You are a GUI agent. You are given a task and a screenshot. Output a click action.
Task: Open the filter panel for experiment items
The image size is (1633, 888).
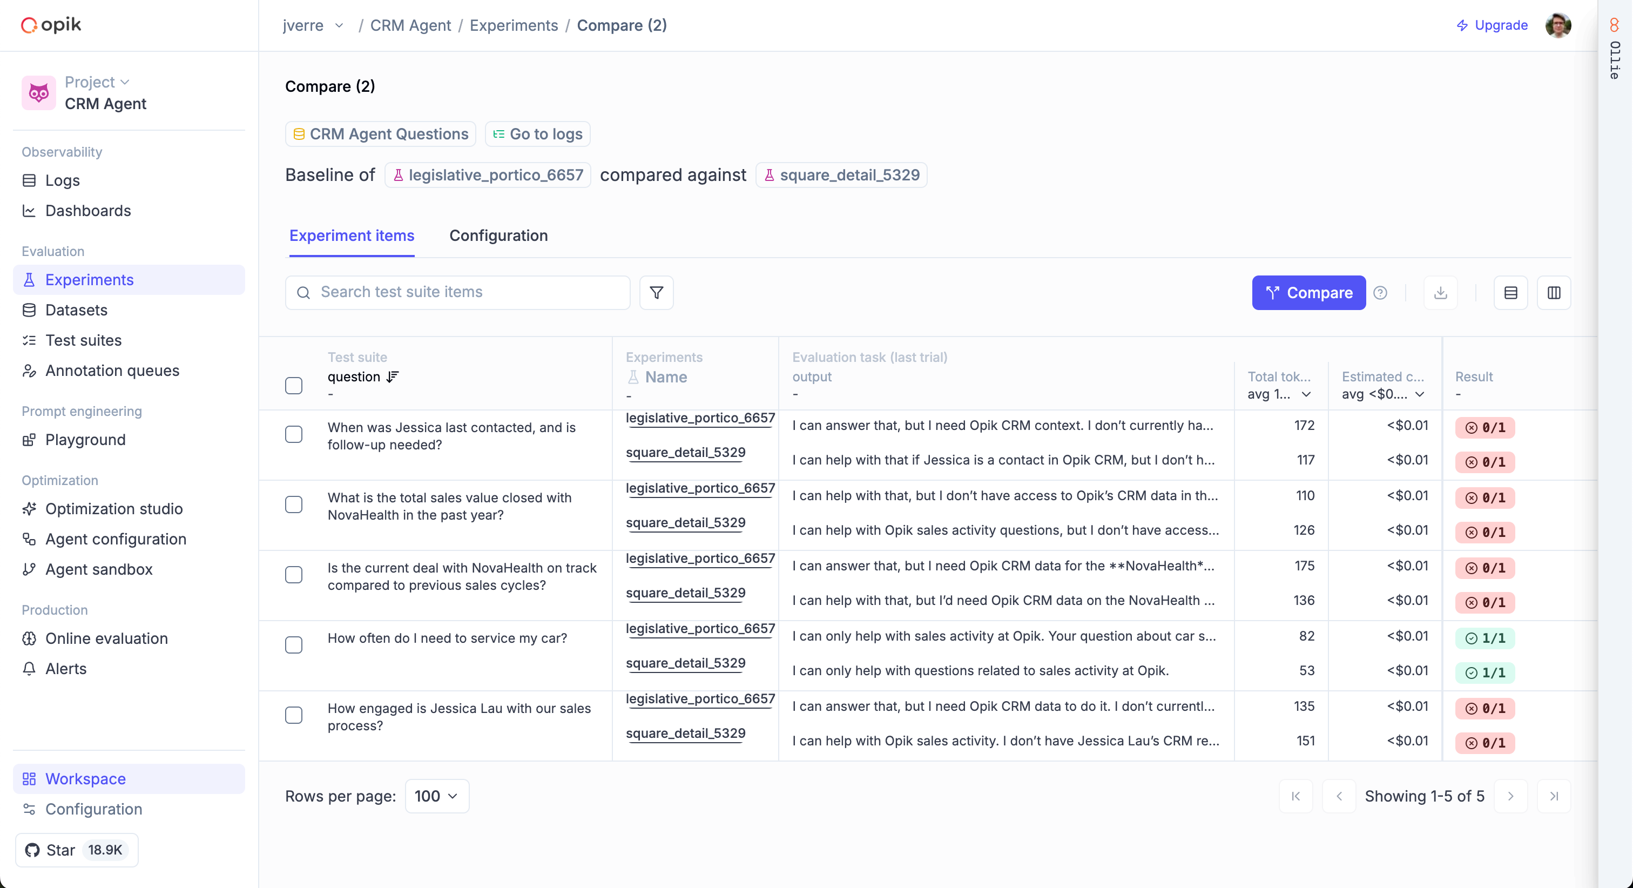(x=656, y=292)
